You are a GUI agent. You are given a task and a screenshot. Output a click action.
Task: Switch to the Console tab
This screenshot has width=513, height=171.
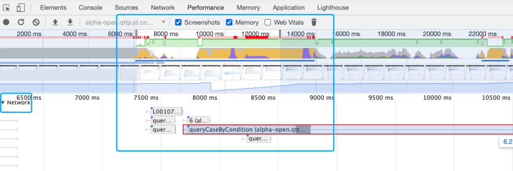point(90,8)
